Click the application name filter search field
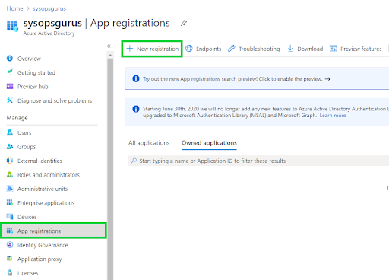The image size is (389, 280). tap(258, 161)
